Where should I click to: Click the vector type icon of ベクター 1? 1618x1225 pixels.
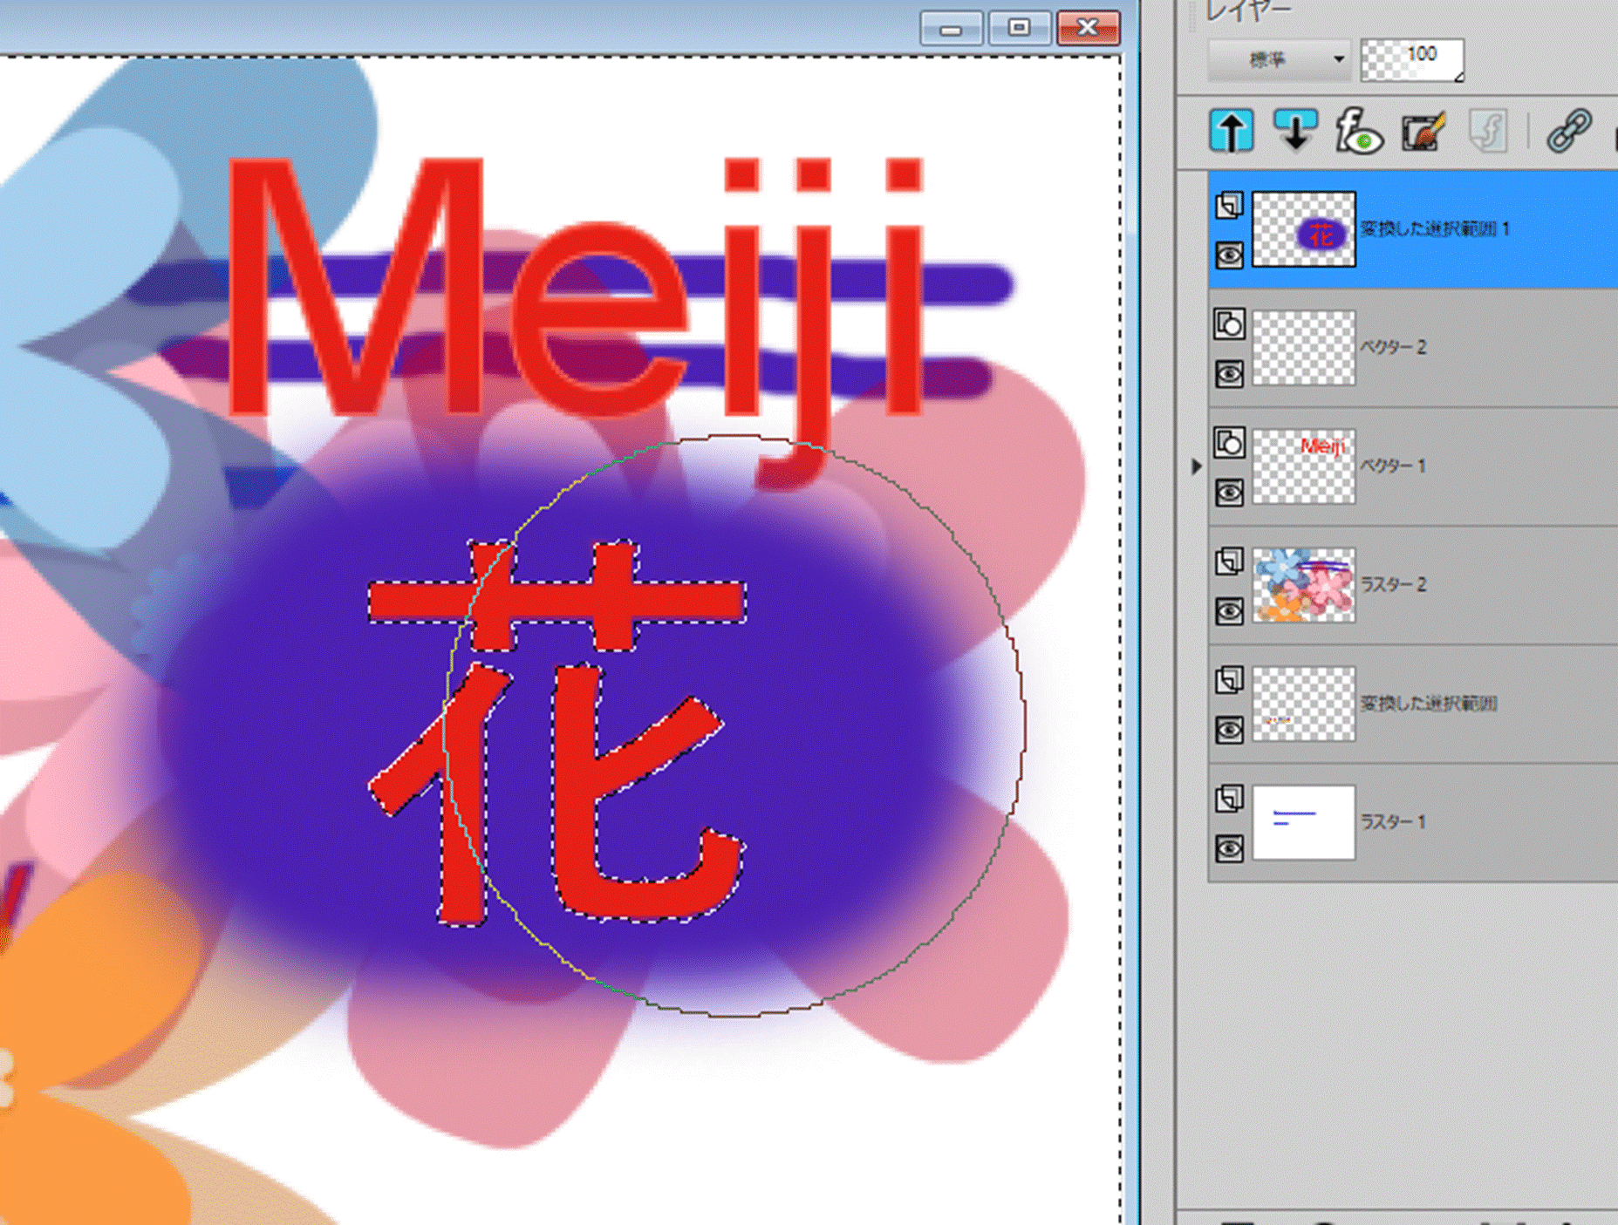pos(1229,443)
